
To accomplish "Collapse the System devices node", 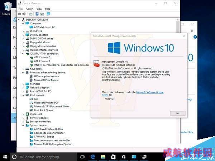I will (23, 126).
